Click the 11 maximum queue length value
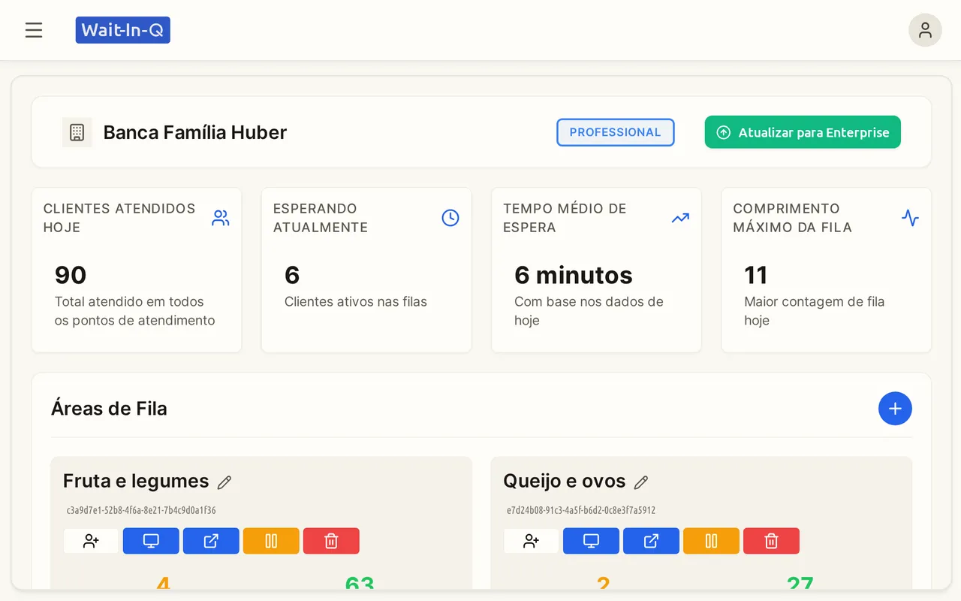 pos(756,275)
